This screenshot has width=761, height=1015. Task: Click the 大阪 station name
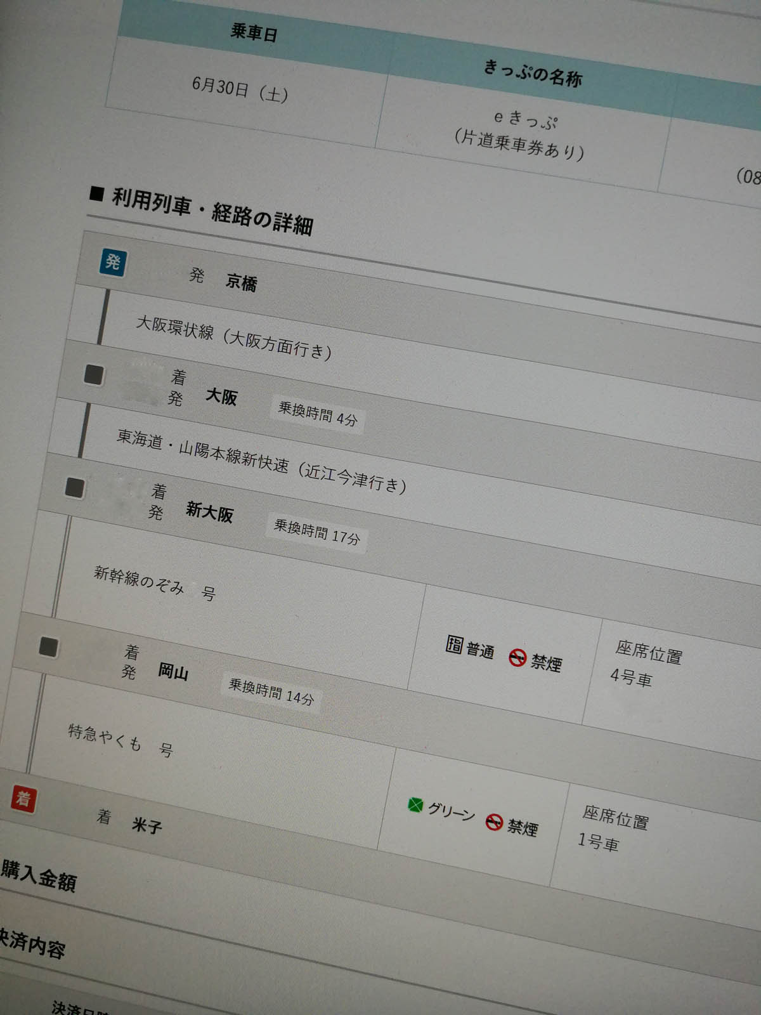(x=221, y=396)
